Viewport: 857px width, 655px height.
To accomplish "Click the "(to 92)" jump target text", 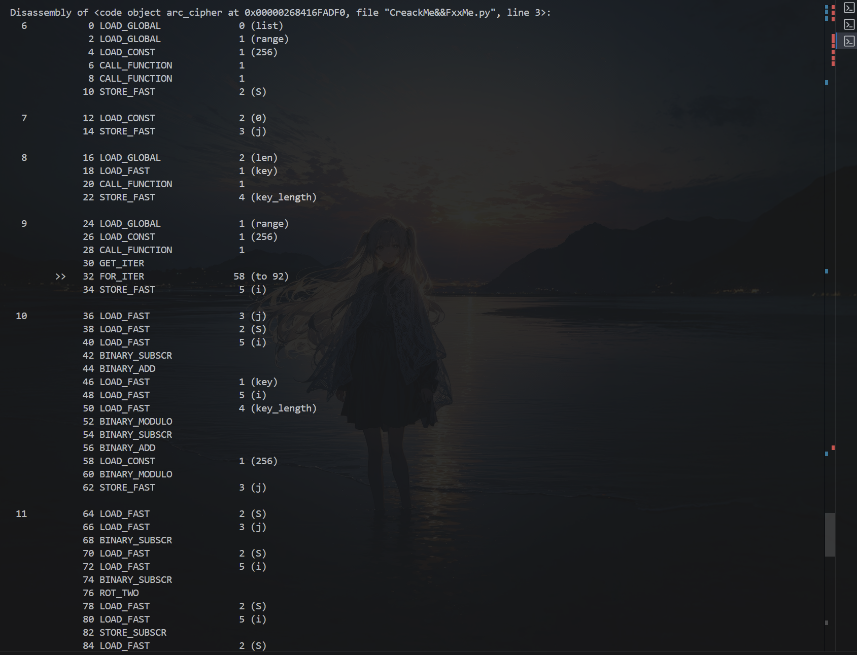I will click(x=269, y=277).
